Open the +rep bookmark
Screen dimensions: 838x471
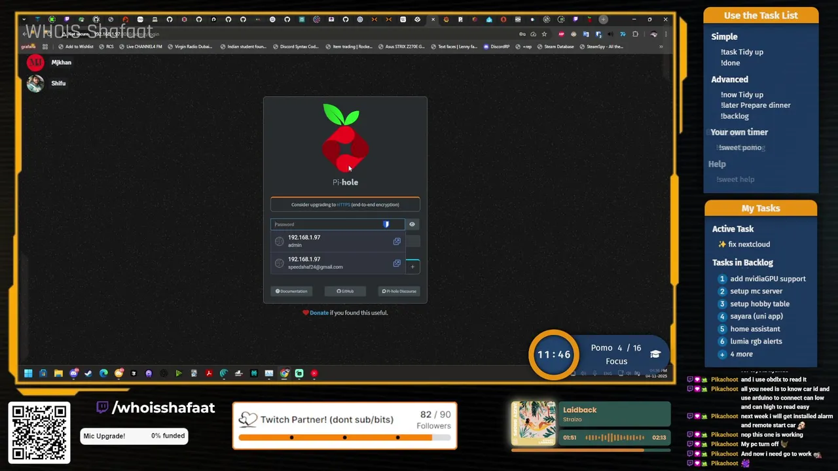click(524, 46)
